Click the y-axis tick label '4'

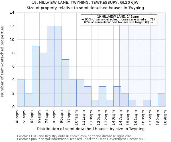pos(13,80)
